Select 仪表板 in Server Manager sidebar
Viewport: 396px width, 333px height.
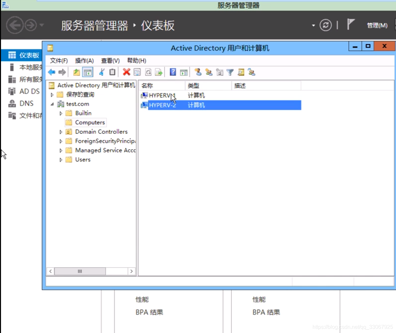click(x=22, y=55)
